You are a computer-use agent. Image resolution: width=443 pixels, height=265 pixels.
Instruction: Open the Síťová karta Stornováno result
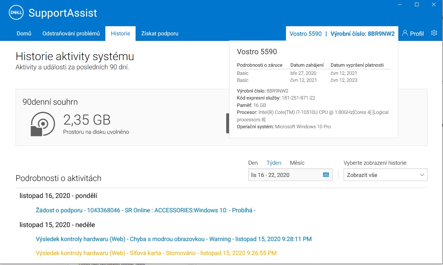(x=156, y=253)
